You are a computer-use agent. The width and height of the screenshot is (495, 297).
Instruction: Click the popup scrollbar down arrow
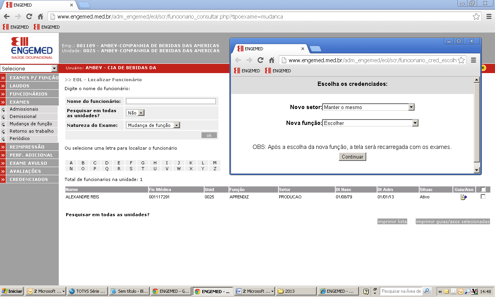476,170
